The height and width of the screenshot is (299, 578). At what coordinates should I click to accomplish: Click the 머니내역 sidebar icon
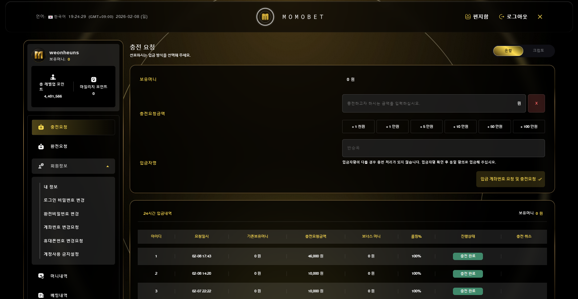click(x=41, y=276)
